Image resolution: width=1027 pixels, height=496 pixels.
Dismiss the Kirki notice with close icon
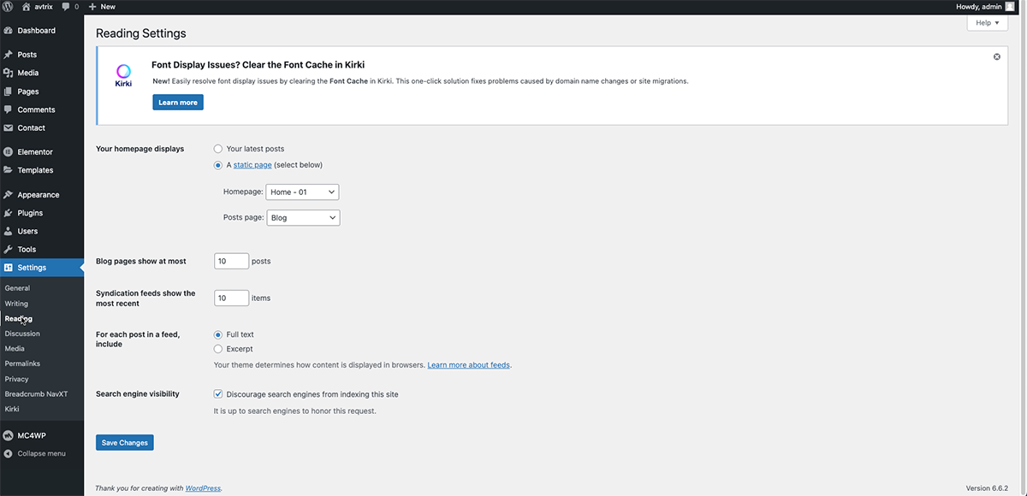996,56
